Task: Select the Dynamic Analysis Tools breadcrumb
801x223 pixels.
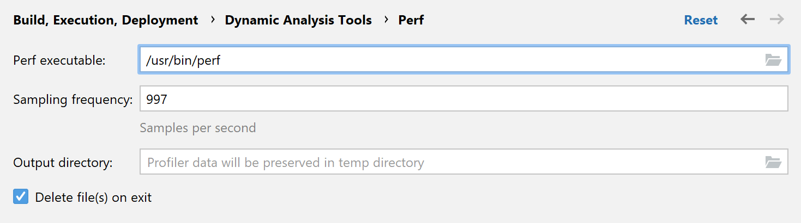Action: (298, 21)
